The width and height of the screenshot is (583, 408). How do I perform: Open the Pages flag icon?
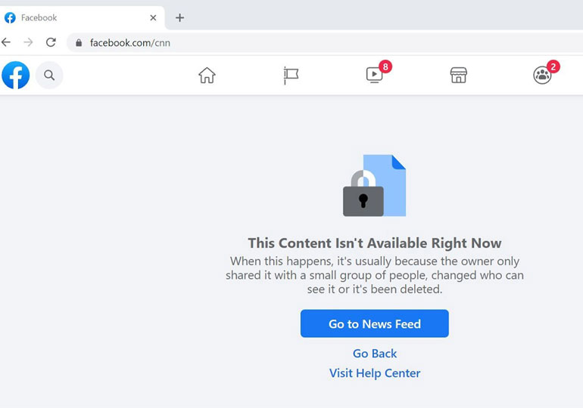click(x=291, y=75)
